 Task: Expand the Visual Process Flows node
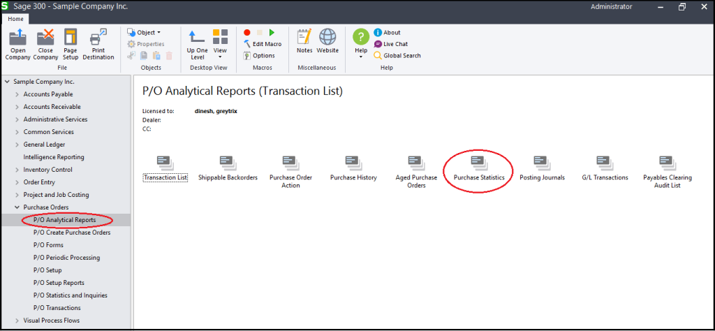tap(17, 321)
